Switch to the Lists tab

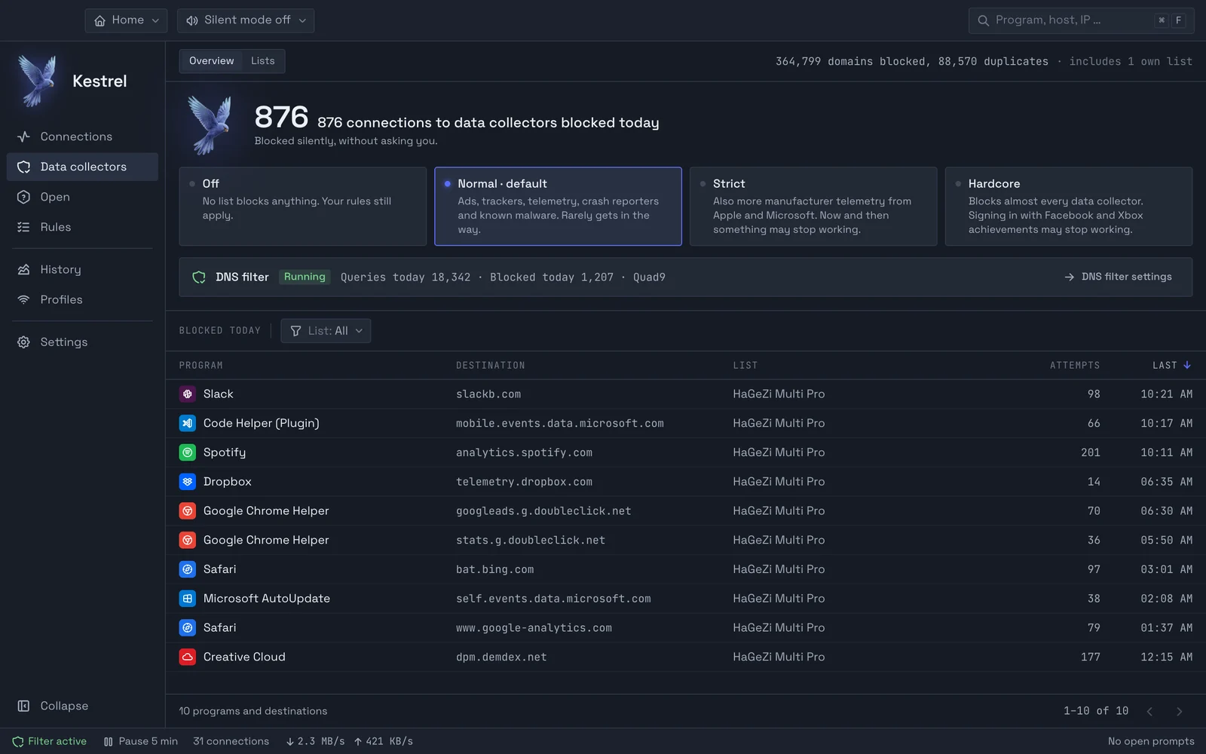coord(263,61)
